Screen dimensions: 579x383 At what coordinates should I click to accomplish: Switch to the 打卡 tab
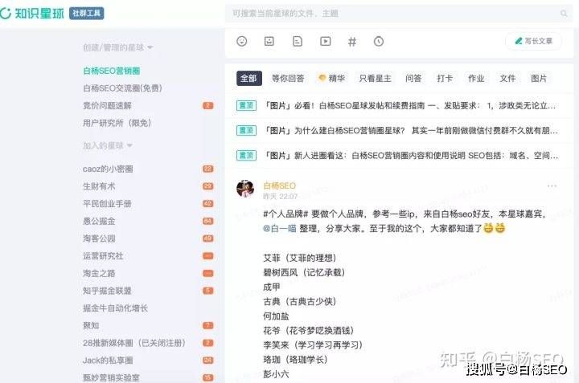[x=445, y=79]
